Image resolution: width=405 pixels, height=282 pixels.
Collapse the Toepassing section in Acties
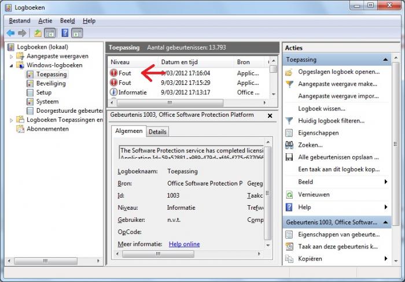[386, 60]
